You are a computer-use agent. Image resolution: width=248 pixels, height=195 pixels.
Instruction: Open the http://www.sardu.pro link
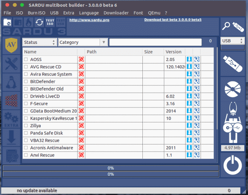point(89,20)
